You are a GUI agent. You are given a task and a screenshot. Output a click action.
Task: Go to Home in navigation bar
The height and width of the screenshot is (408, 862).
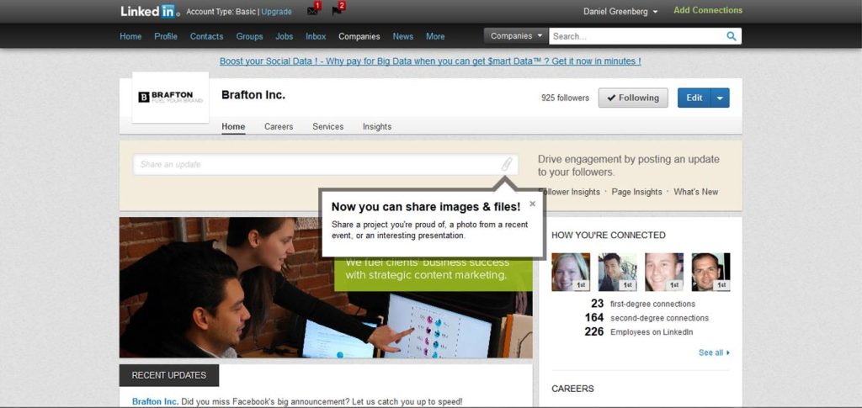130,36
